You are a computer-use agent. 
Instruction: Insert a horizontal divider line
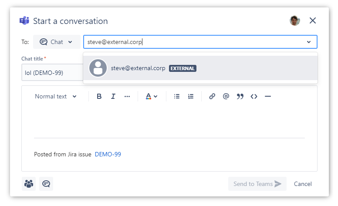pos(268,97)
